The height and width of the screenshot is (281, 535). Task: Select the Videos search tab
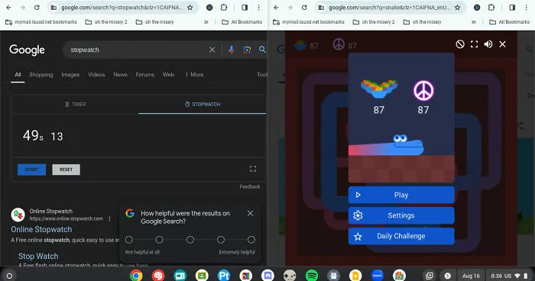(x=96, y=74)
